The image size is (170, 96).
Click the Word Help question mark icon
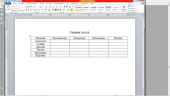143,3
